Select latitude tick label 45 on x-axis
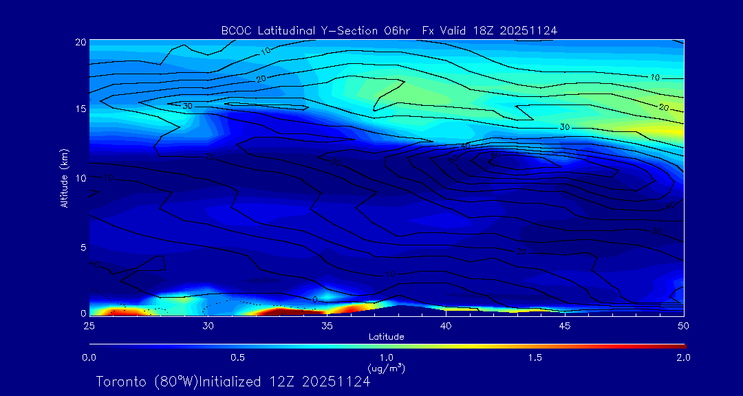 tap(565, 325)
